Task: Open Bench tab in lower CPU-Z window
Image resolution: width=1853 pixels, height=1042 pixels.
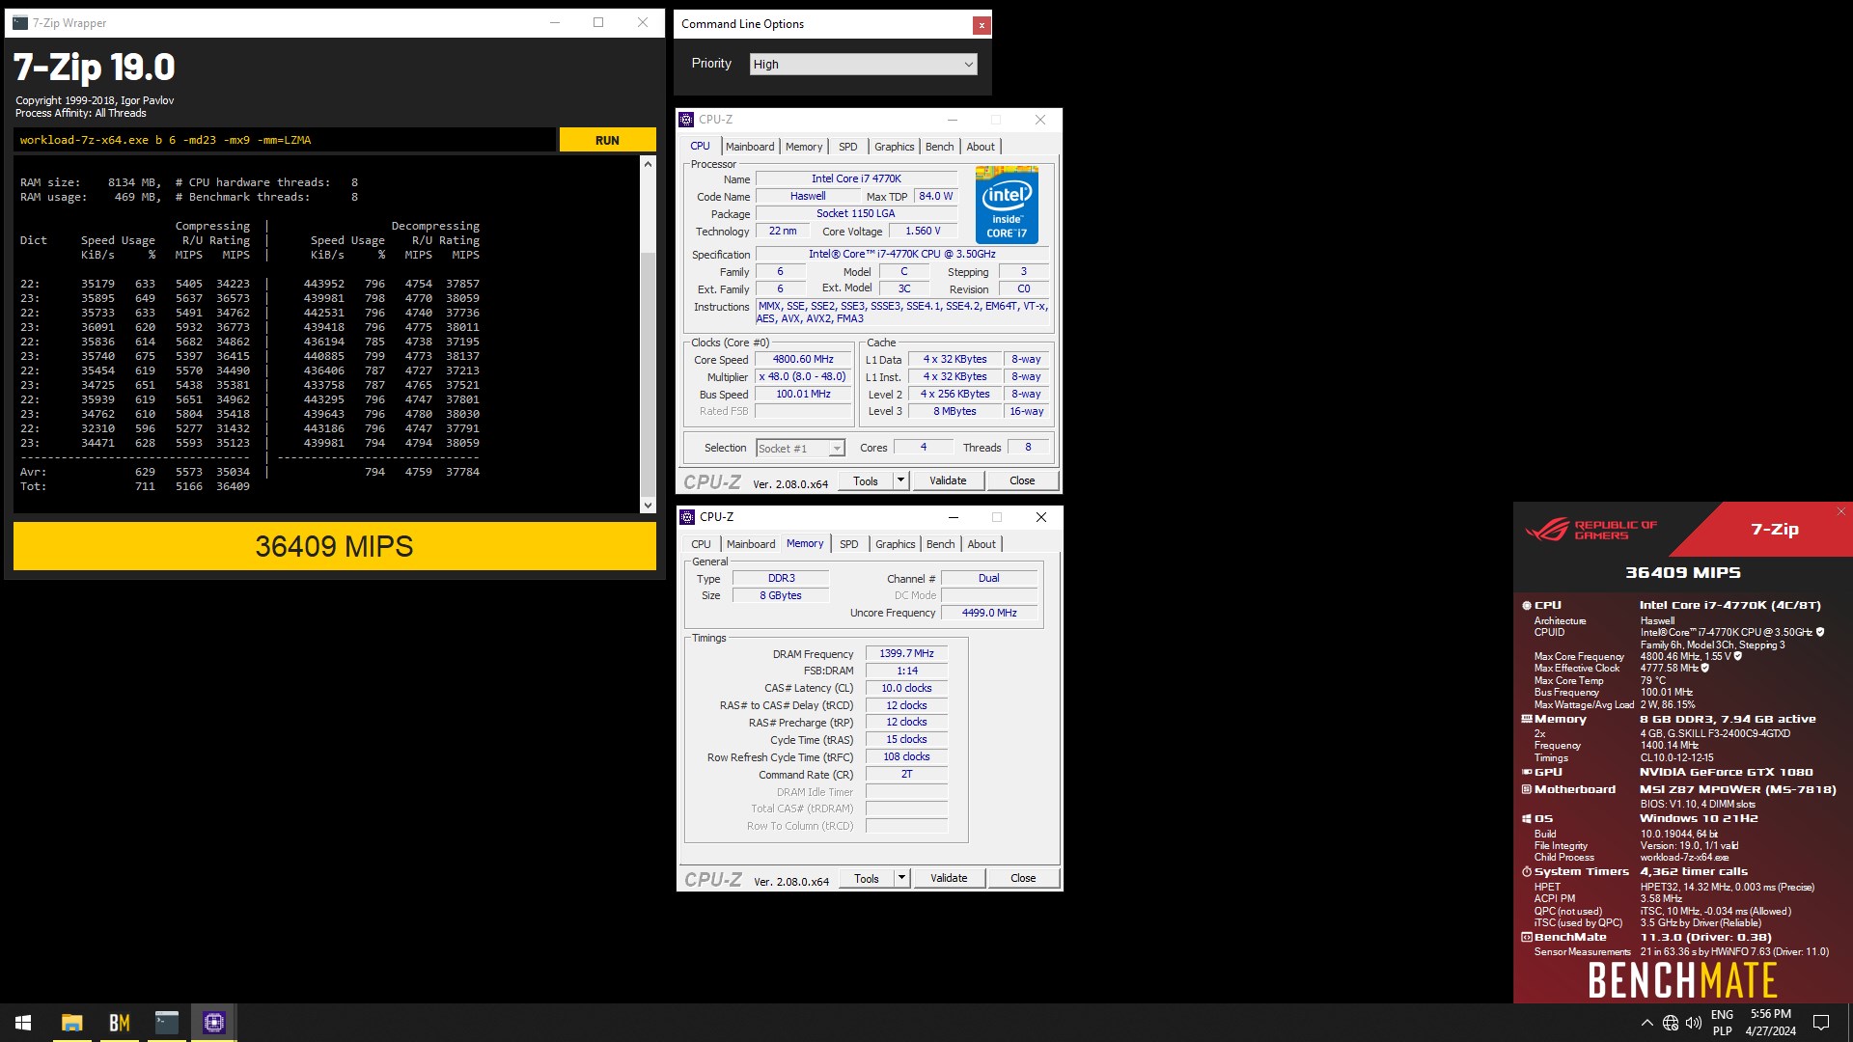Action: point(940,544)
